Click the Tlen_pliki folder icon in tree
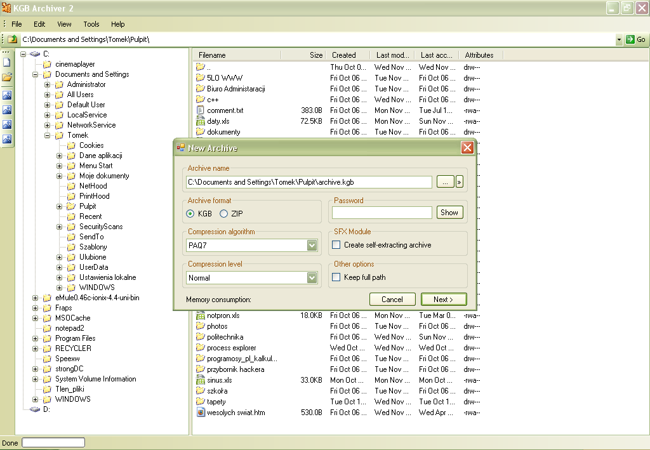This screenshot has height=450, width=650. pos(47,389)
